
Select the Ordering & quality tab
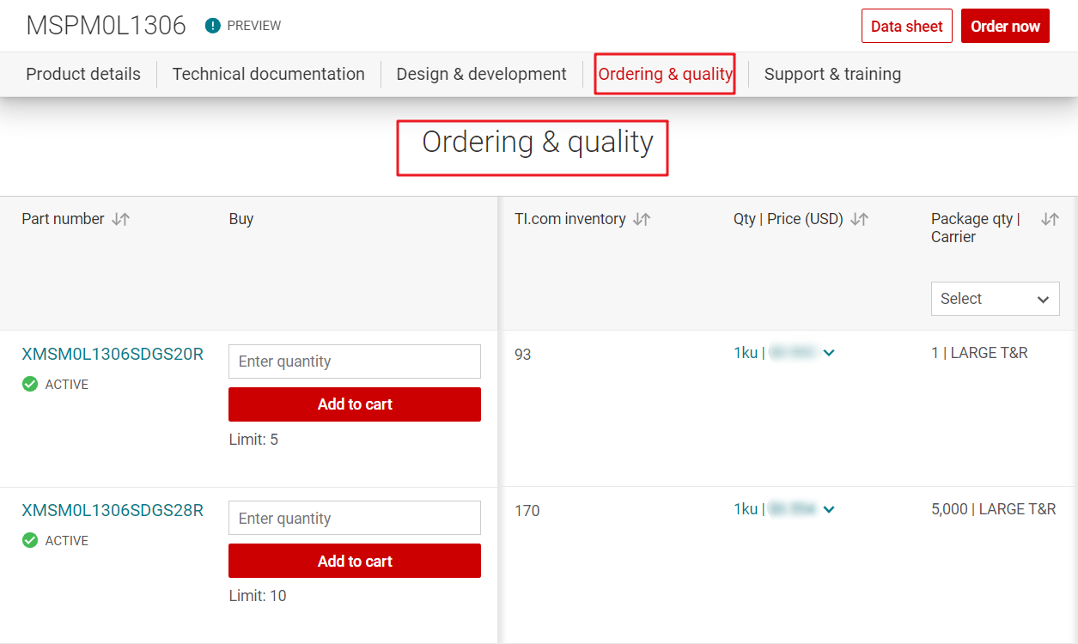[665, 74]
